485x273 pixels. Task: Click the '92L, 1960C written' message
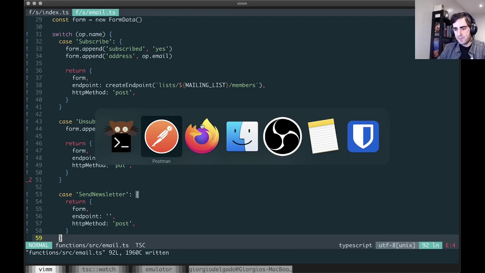[139, 253]
